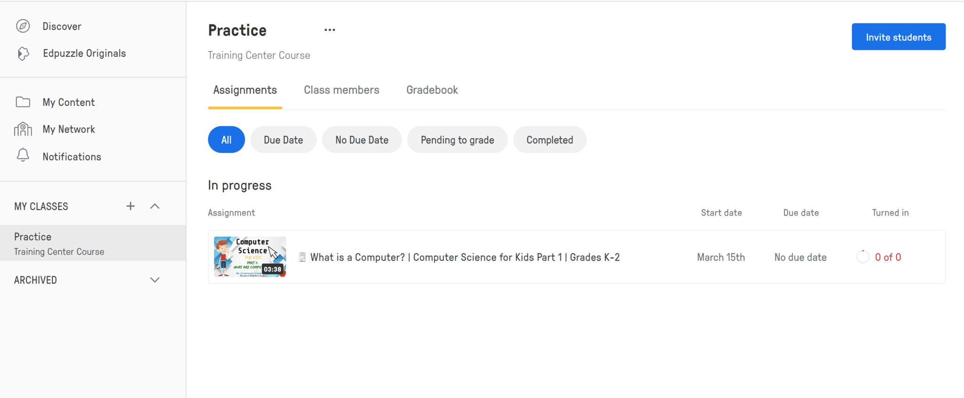
Task: Open Discover compass icon
Action: [23, 26]
